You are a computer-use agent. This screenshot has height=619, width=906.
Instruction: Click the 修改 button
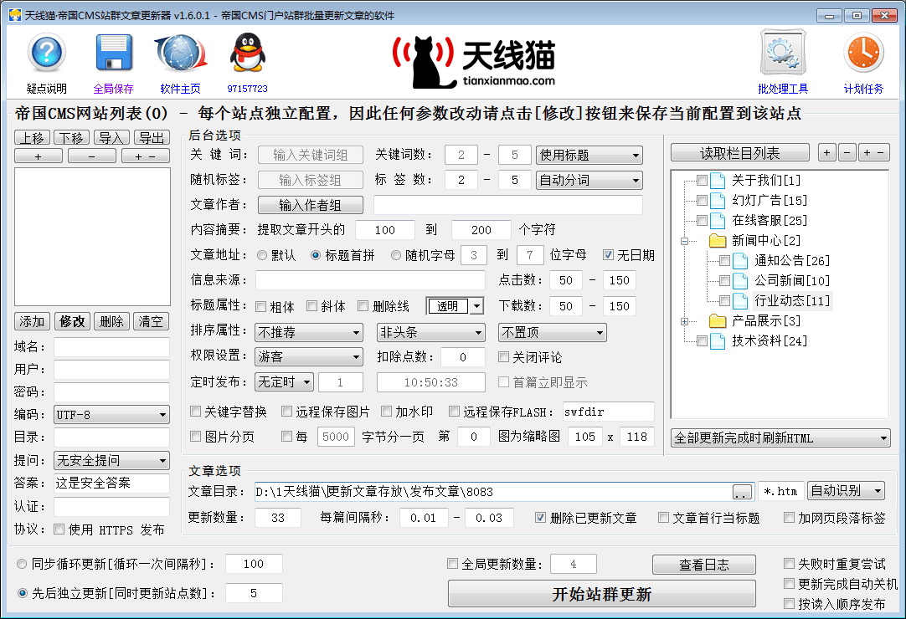click(x=72, y=321)
